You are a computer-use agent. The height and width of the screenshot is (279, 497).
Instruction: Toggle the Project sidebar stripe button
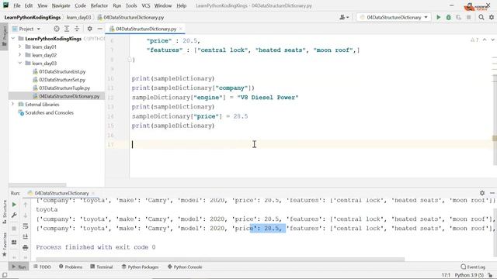point(5,36)
